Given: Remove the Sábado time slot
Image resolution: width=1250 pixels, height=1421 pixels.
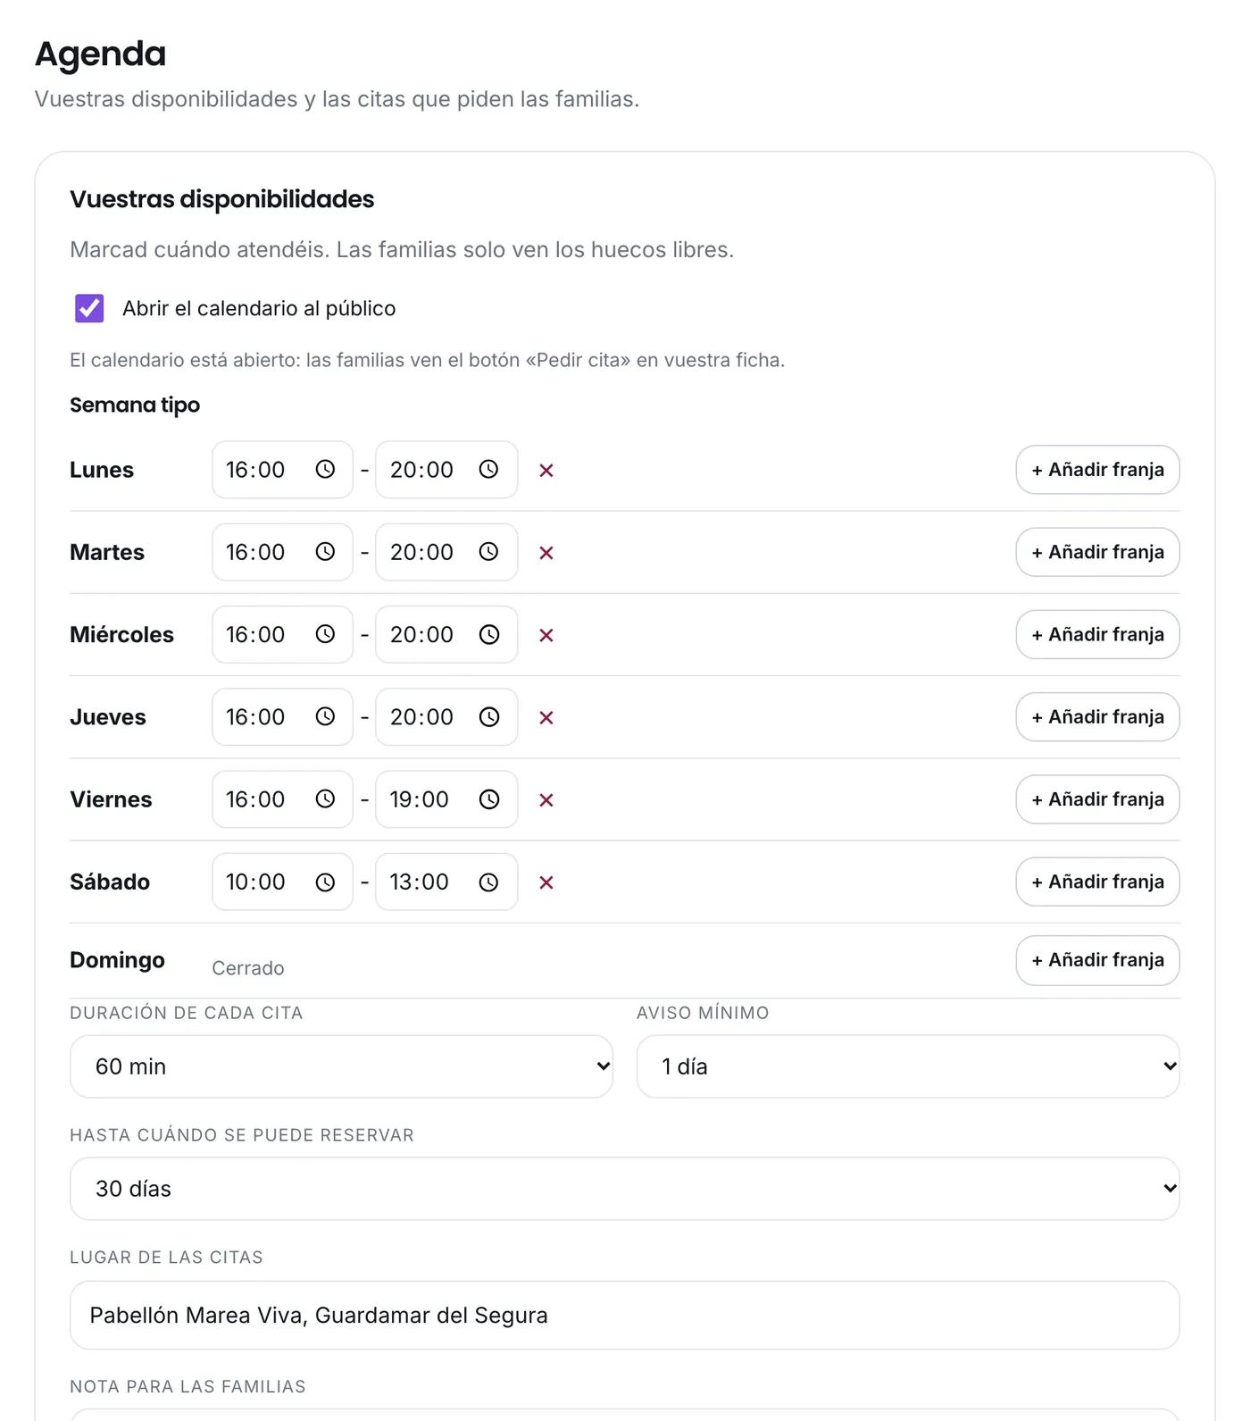Looking at the screenshot, I should 546,882.
